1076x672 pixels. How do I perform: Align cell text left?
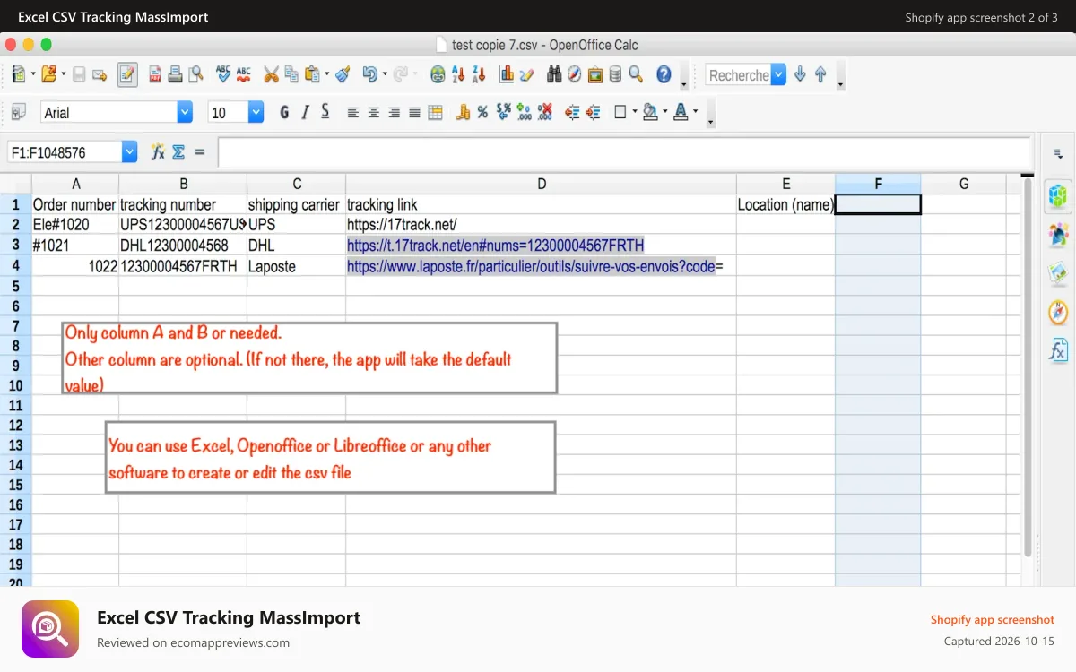click(353, 112)
